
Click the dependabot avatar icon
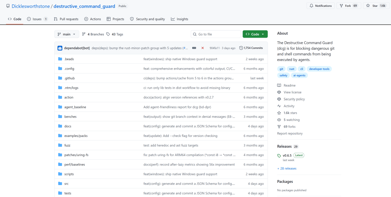[60, 48]
